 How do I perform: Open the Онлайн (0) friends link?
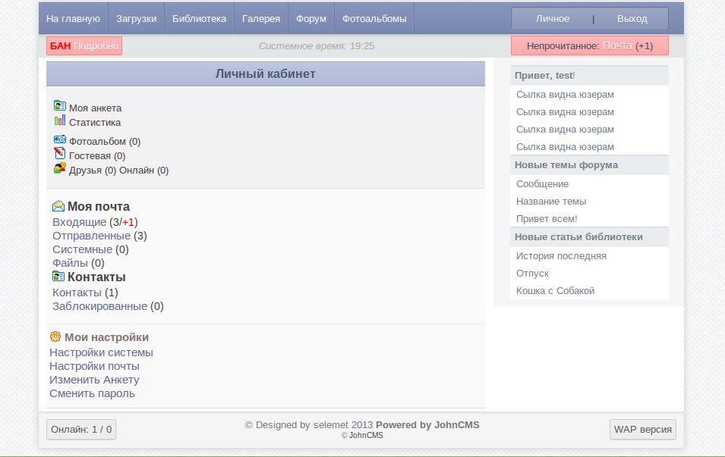143,171
